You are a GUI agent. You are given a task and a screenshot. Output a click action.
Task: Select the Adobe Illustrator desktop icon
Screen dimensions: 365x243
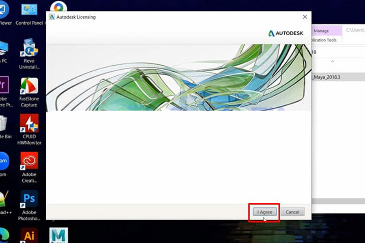[x=29, y=235]
